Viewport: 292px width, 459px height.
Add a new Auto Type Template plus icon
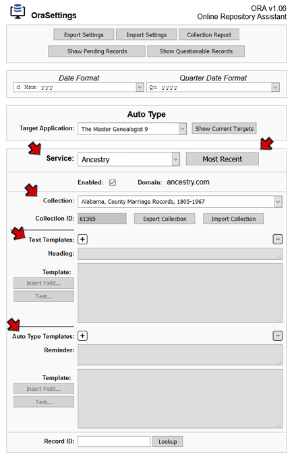tap(82, 335)
